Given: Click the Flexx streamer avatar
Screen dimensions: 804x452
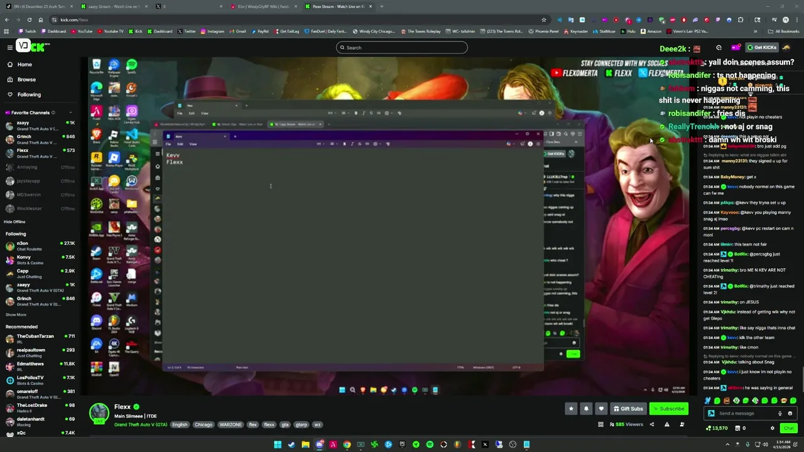Looking at the screenshot, I should [99, 413].
